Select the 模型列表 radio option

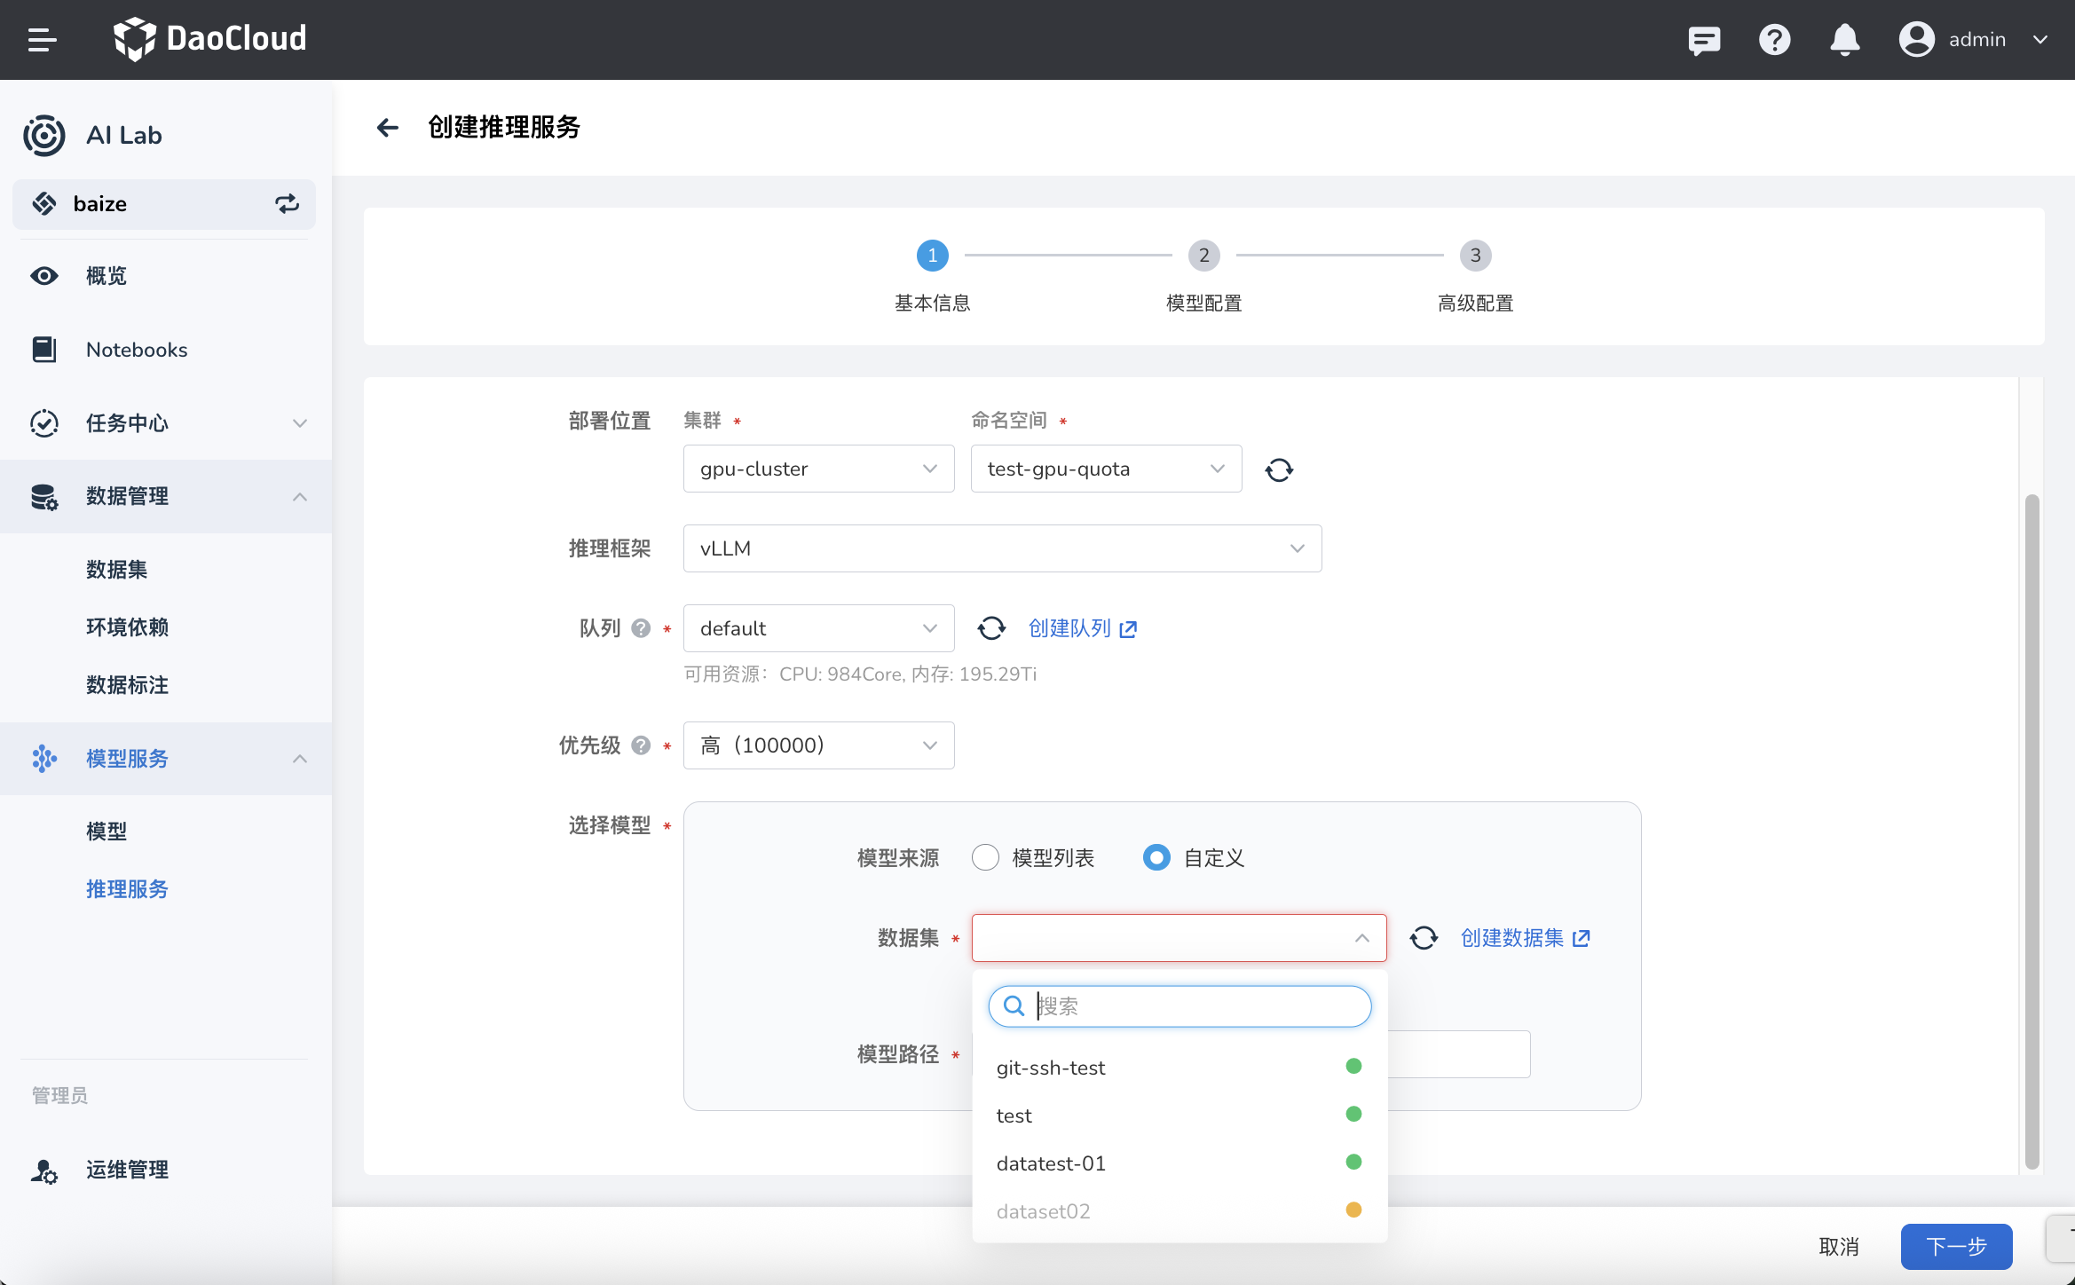[x=985, y=858]
